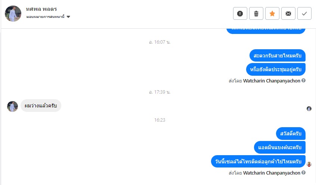Mark conversation as spam with the exclamation icon
Image resolution: width=316 pixels, height=185 pixels.
(240, 13)
